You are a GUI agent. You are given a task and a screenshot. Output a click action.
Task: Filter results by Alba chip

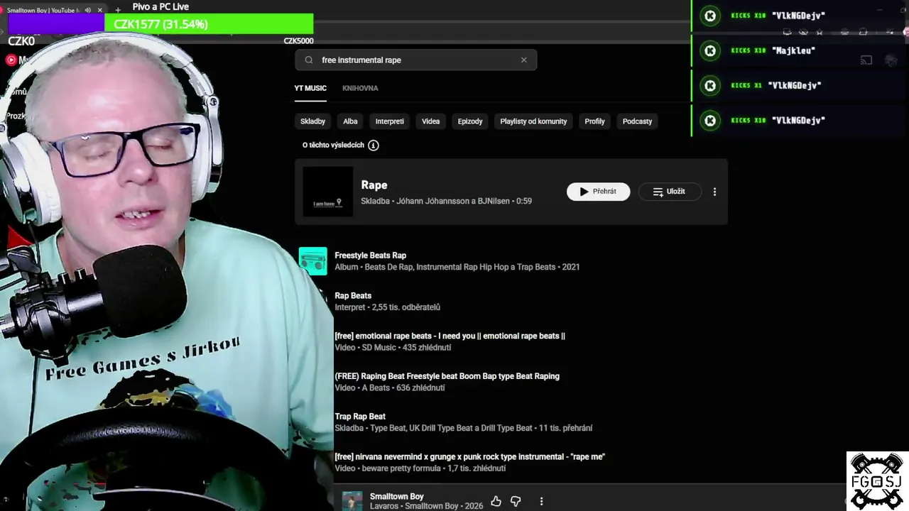pos(350,121)
